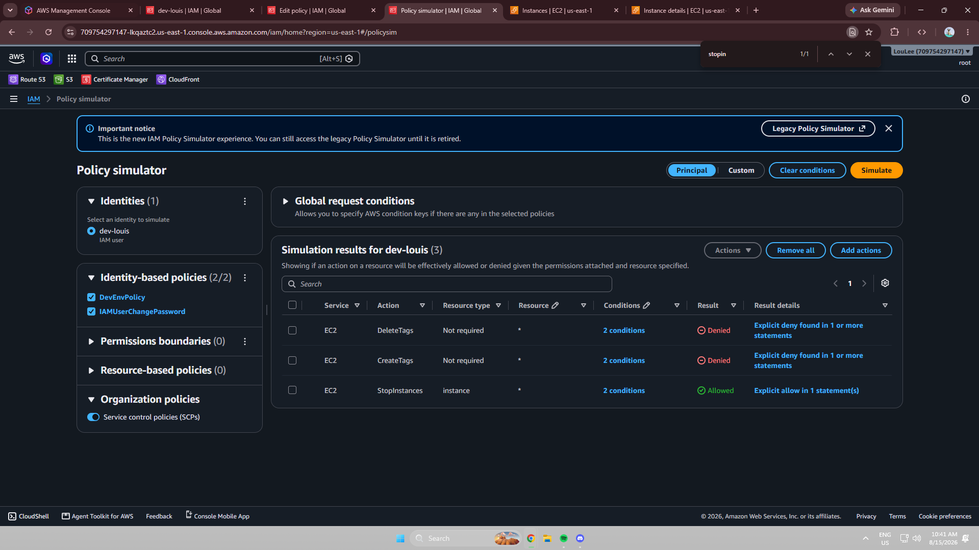Jump to previous find match arrow
Viewport: 979px width, 550px height.
point(831,54)
